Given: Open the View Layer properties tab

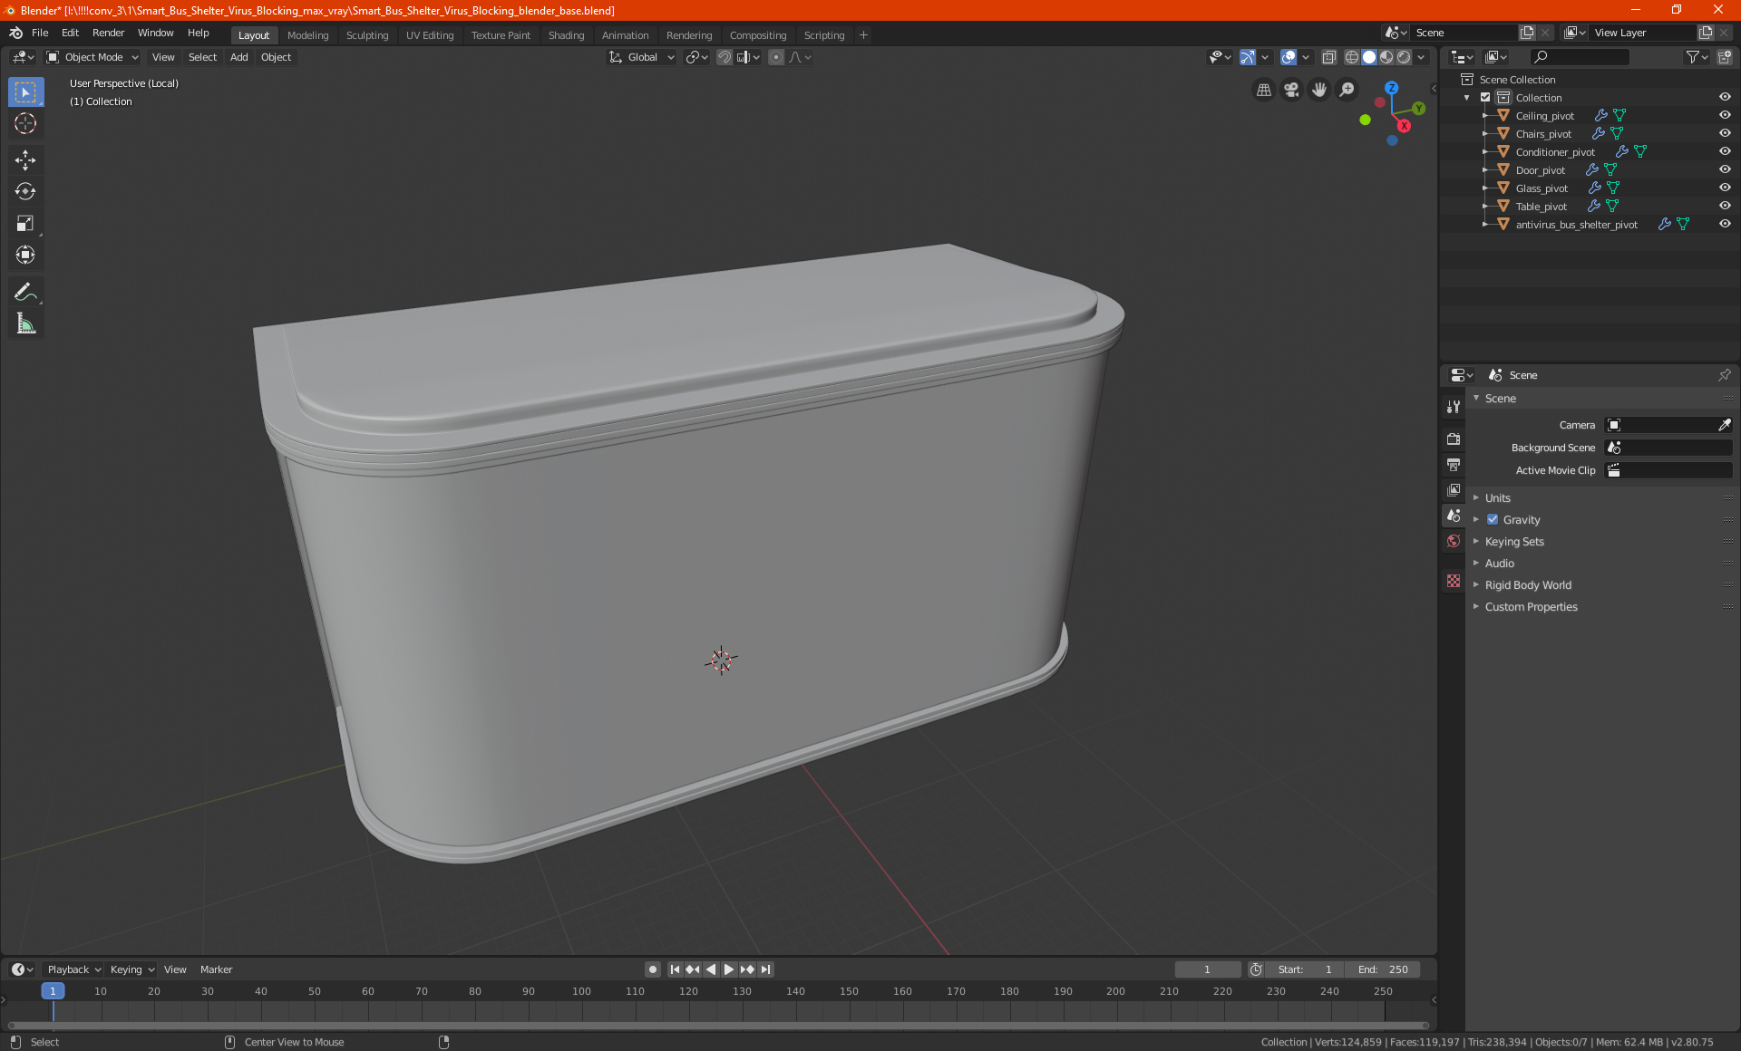Looking at the screenshot, I should pyautogui.click(x=1454, y=490).
